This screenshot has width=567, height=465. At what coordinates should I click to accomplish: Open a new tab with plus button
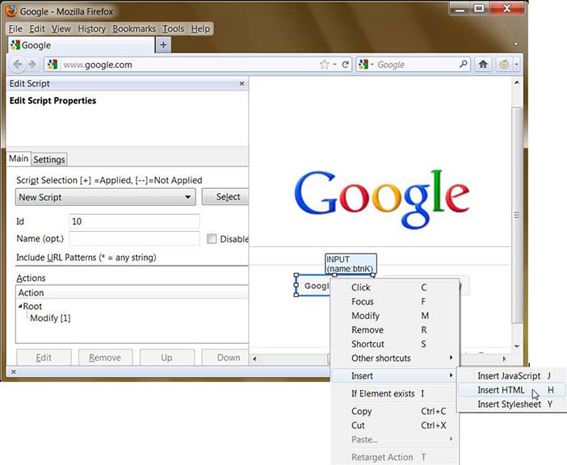(x=163, y=45)
